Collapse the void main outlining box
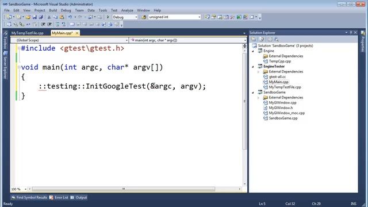This screenshot has height=207, width=368. pos(19,67)
